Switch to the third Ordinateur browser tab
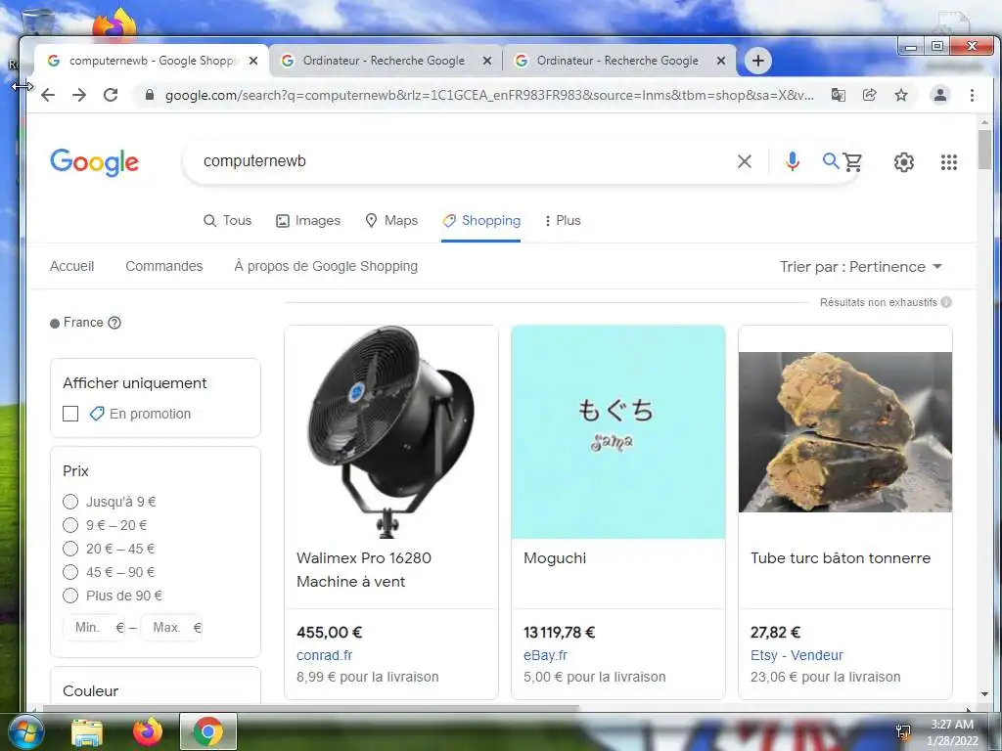 click(x=619, y=61)
